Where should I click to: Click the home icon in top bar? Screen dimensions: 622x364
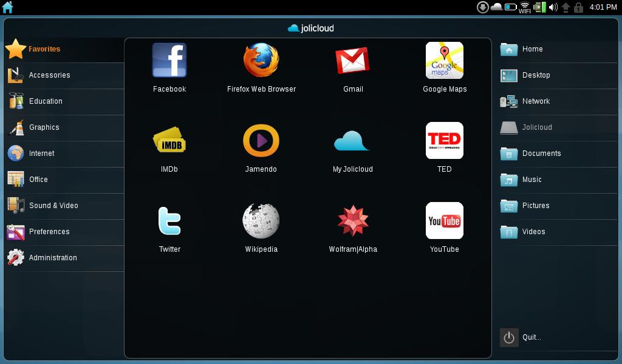[7, 7]
